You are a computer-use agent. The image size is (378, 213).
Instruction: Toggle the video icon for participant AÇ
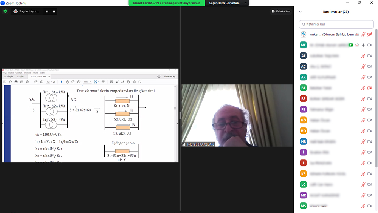(x=370, y=67)
